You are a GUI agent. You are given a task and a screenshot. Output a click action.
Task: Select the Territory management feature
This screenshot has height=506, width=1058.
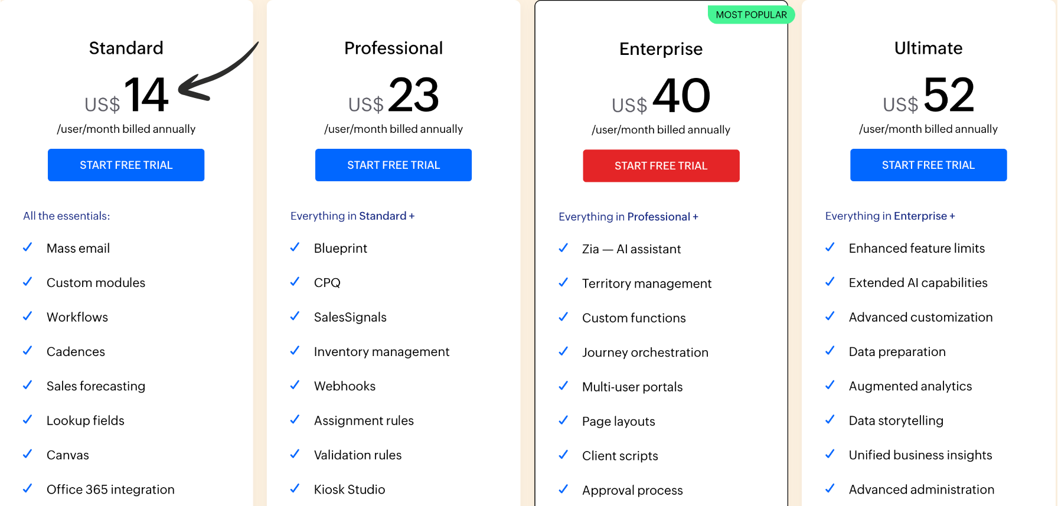coord(646,283)
